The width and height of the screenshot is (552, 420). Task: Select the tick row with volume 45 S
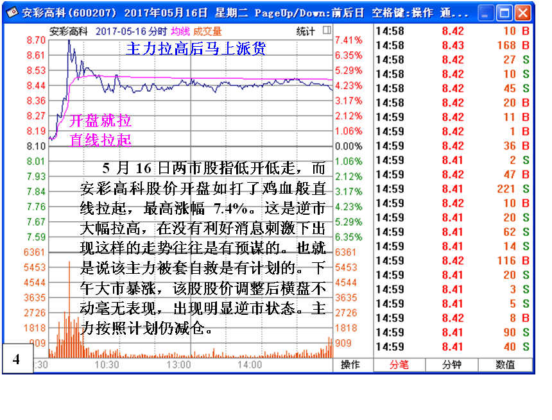[453, 88]
